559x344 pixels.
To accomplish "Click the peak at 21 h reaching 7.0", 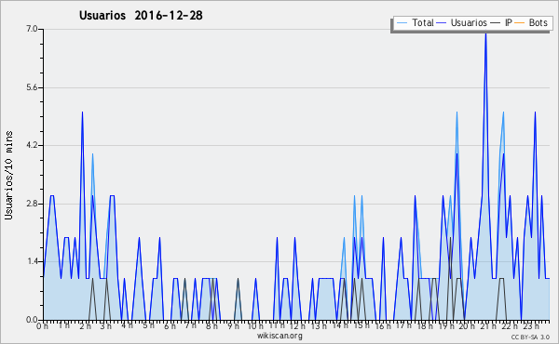I will coord(485,33).
